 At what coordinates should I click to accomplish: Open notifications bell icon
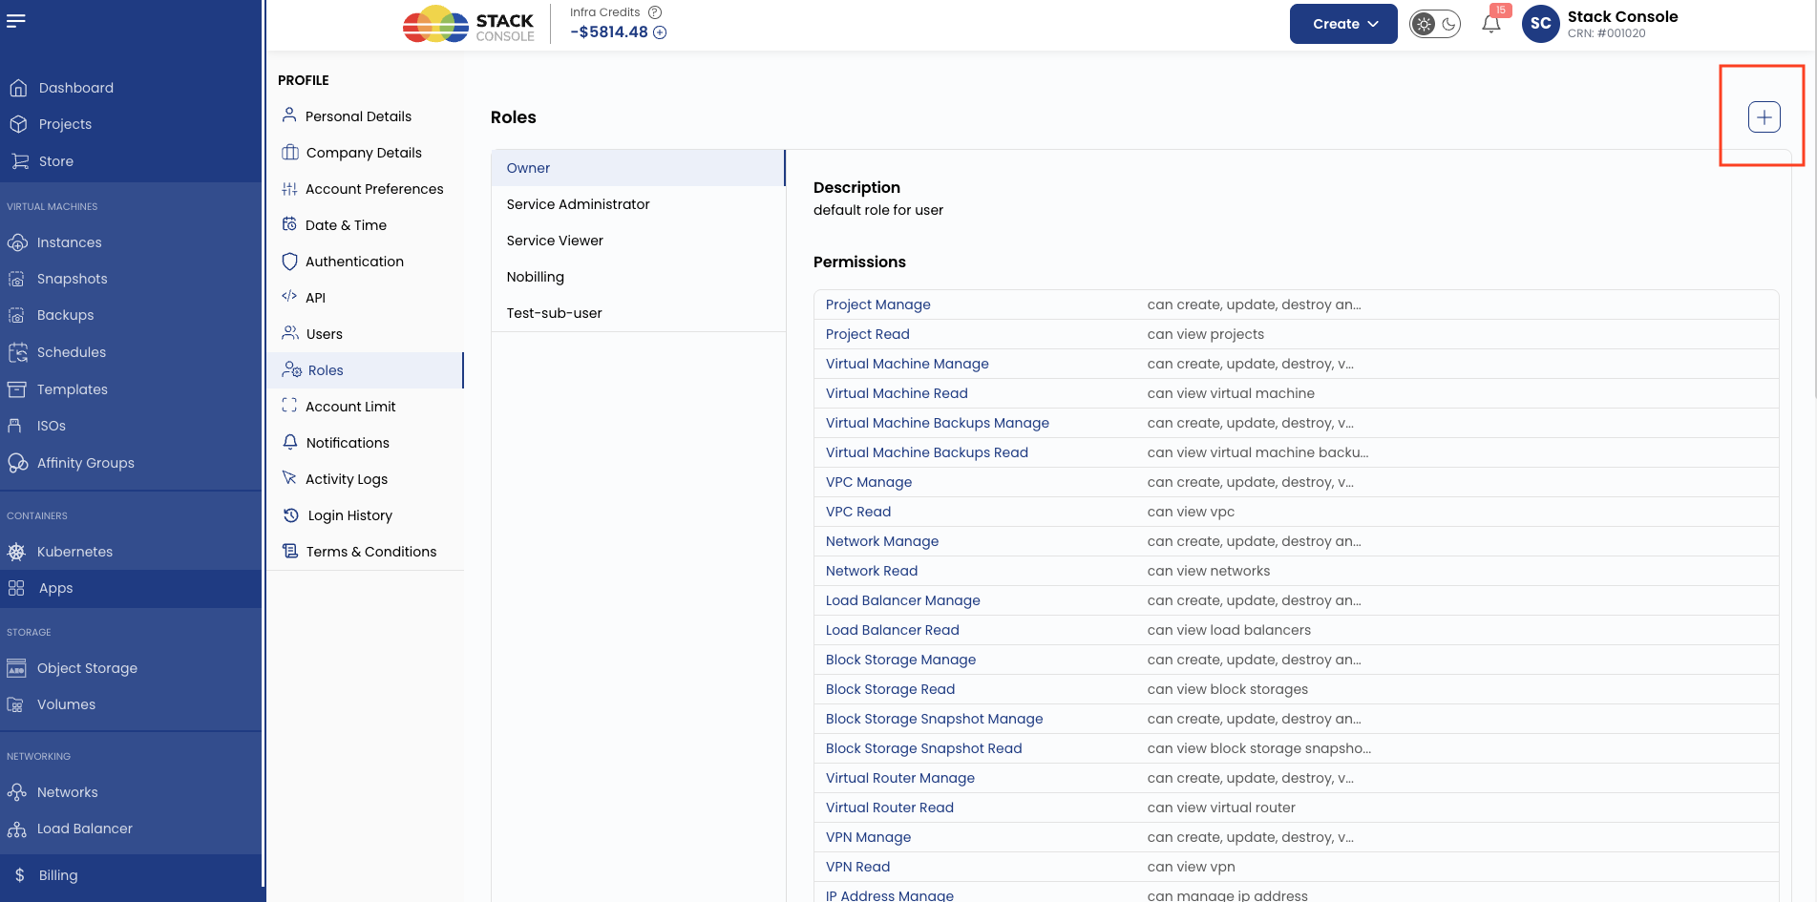click(1491, 24)
